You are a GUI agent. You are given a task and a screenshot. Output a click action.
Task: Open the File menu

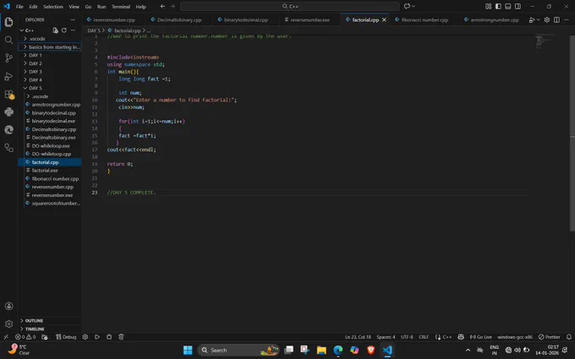click(x=19, y=7)
